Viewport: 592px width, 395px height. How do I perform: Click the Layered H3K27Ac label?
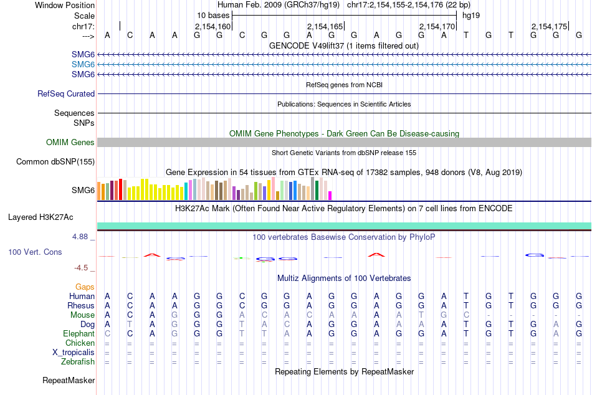pos(41,217)
